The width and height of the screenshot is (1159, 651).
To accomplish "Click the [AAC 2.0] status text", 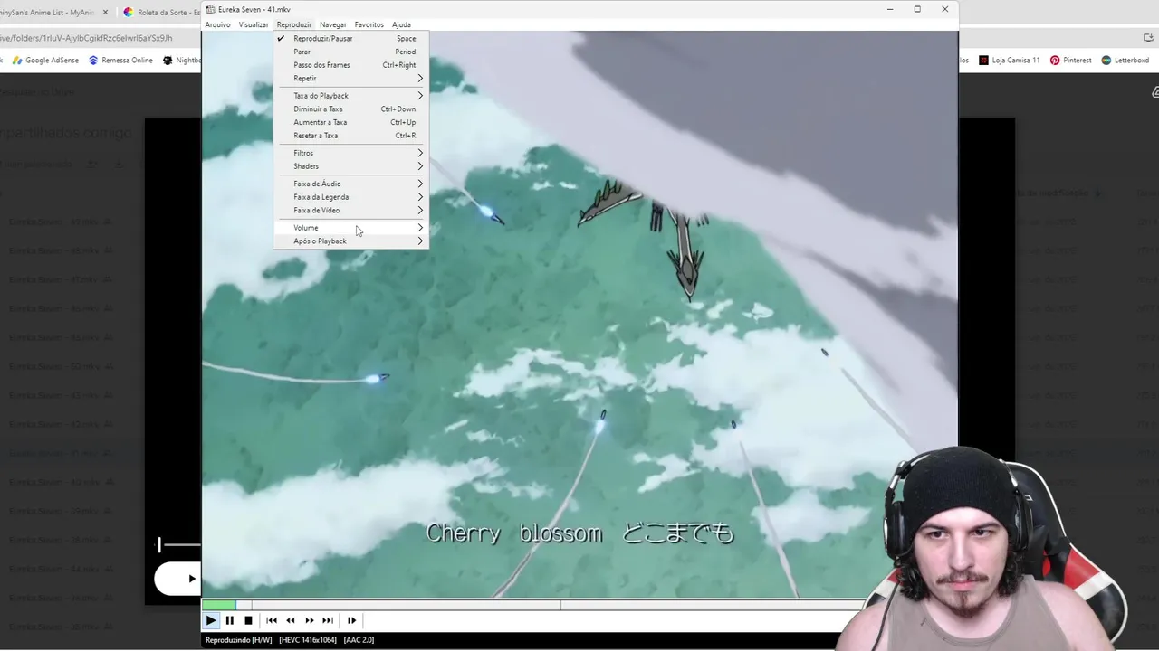I will (359, 640).
